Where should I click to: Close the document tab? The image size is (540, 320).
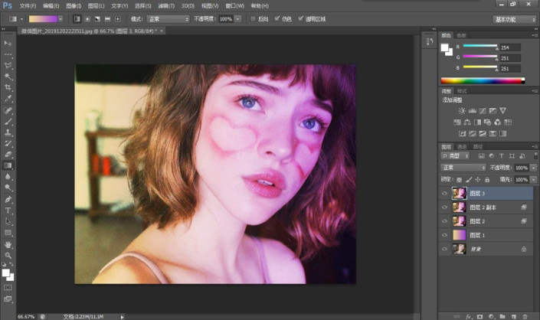pyautogui.click(x=161, y=31)
